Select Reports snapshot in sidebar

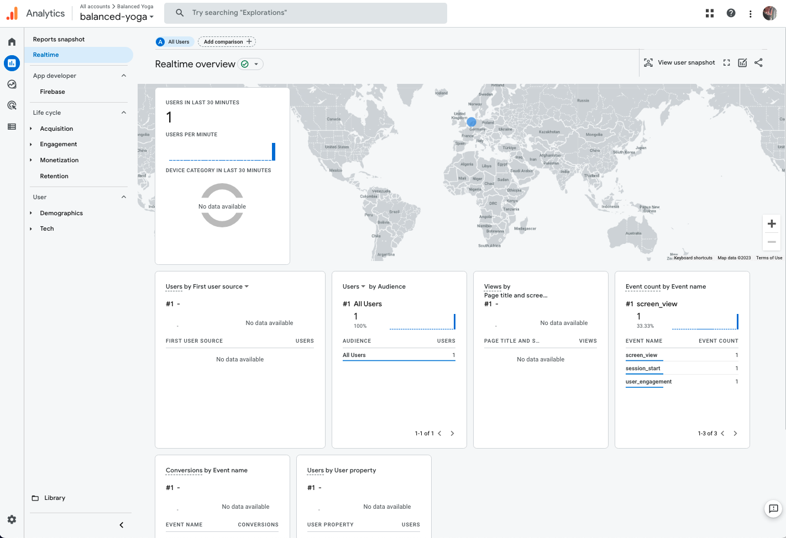pos(59,39)
